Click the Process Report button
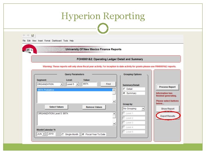206x154 pixels. 167,87
